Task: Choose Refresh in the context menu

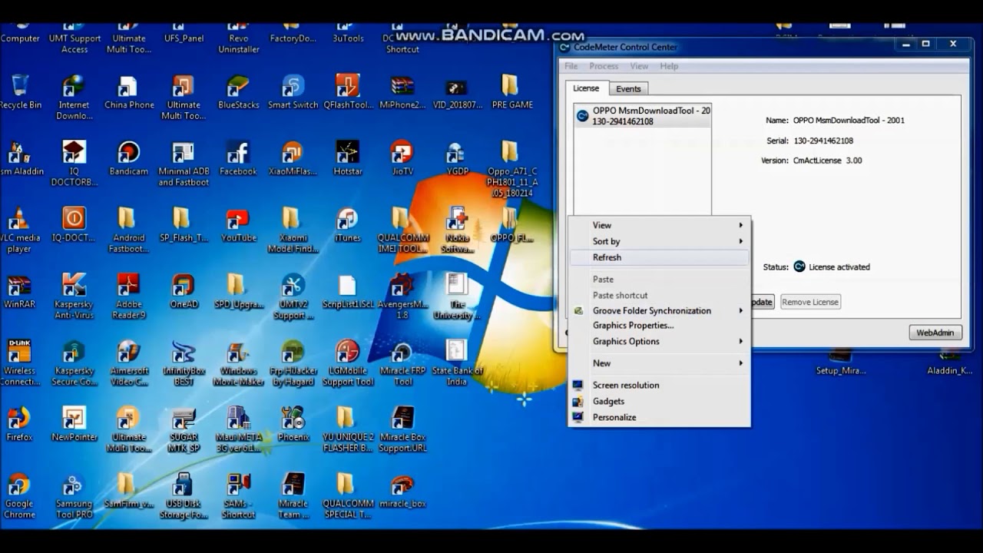Action: [658, 257]
